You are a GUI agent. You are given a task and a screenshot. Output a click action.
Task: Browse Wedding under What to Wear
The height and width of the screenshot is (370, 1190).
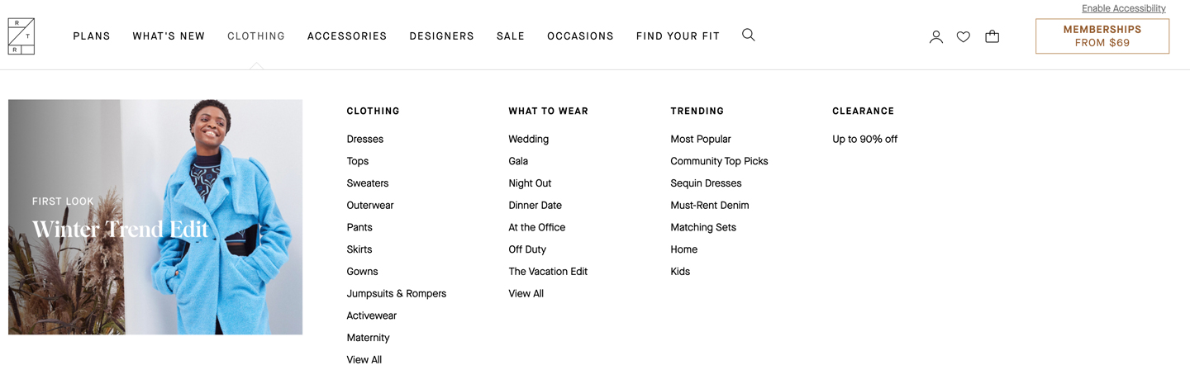coord(528,140)
